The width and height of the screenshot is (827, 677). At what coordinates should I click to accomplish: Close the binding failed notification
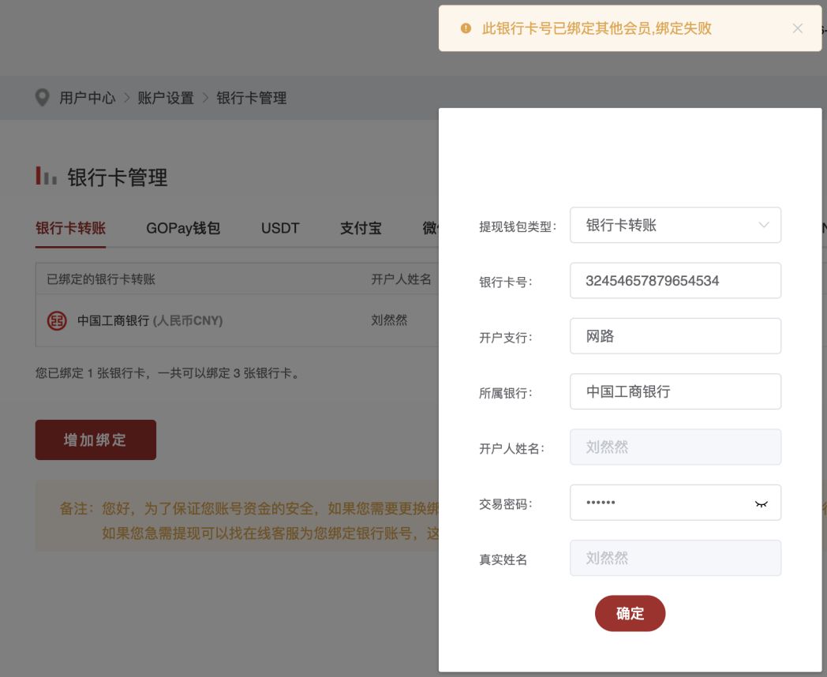pyautogui.click(x=797, y=28)
